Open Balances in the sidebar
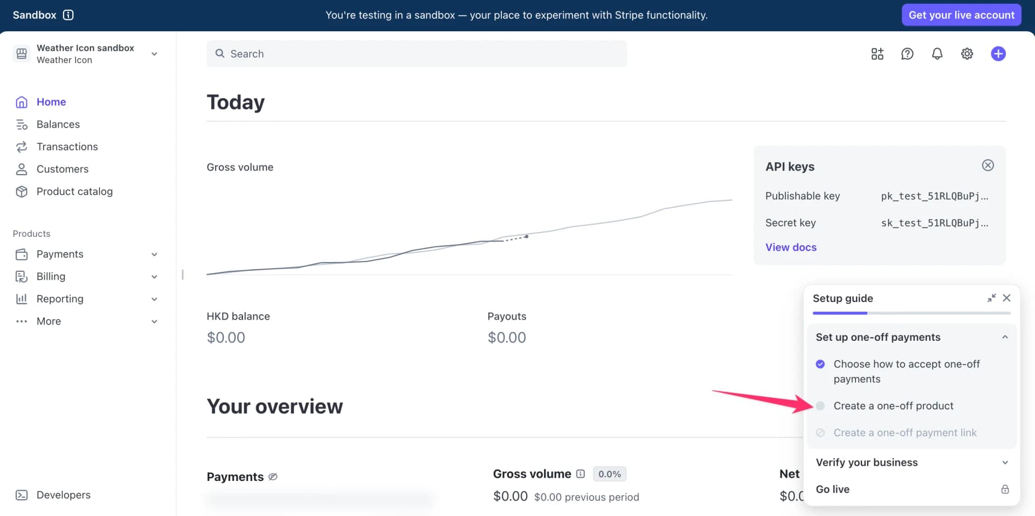 coord(58,125)
